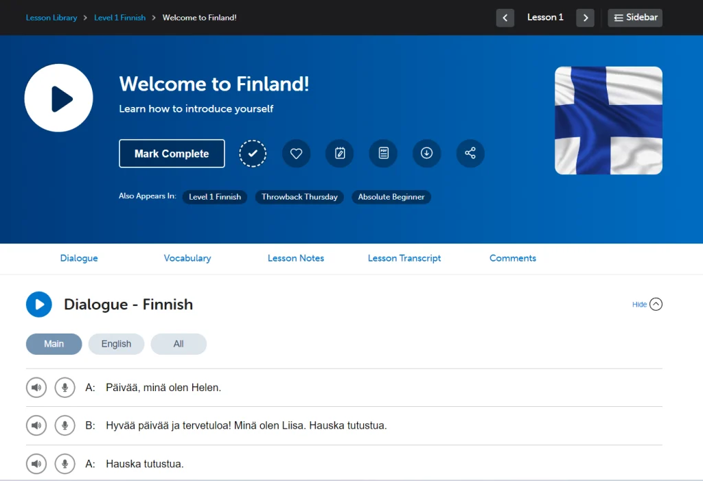Click the Mark Complete button
This screenshot has height=481, width=703.
172,153
